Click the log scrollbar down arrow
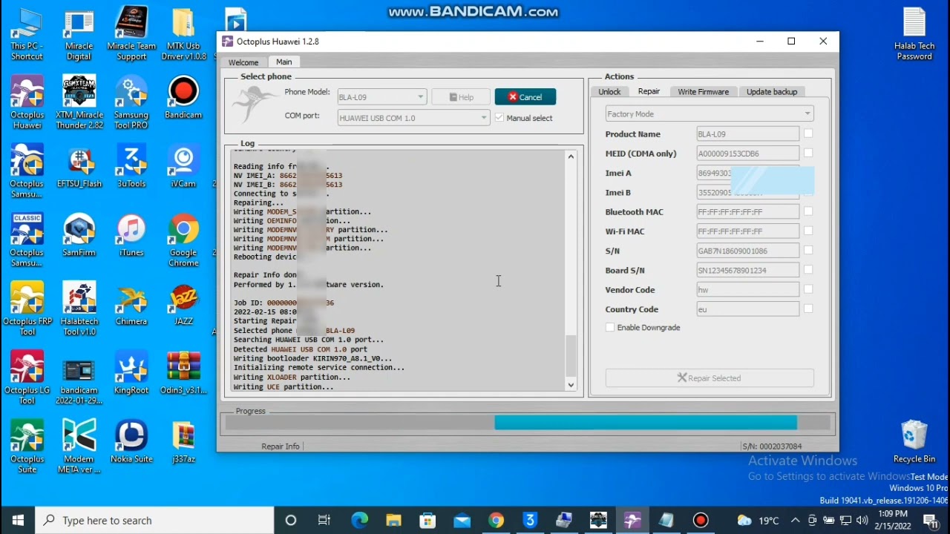The image size is (950, 534). click(x=571, y=384)
